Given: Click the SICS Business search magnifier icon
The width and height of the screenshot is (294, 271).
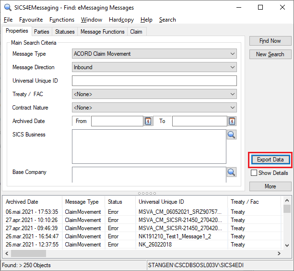Looking at the screenshot, I should click(x=232, y=135).
